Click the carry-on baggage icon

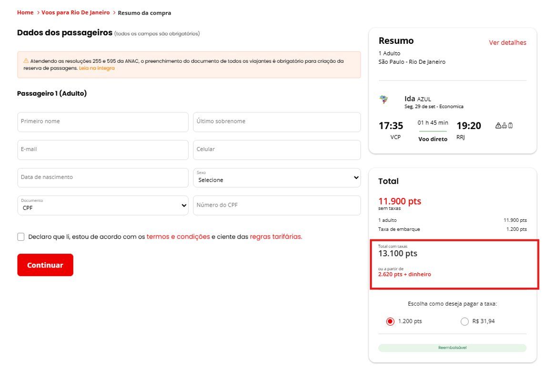(x=504, y=126)
